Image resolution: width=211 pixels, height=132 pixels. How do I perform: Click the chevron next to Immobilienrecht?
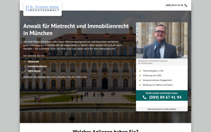(x=25, y=66)
